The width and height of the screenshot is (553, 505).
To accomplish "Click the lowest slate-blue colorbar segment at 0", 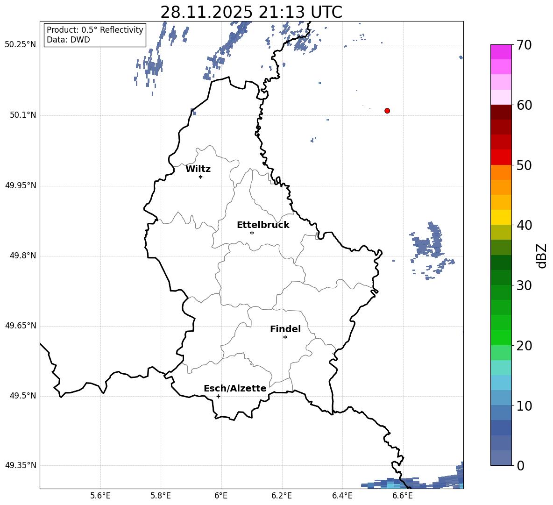I will [501, 458].
